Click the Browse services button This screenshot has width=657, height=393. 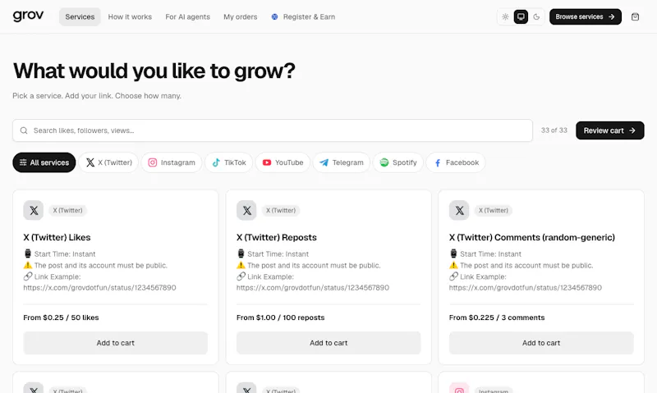[x=586, y=16]
